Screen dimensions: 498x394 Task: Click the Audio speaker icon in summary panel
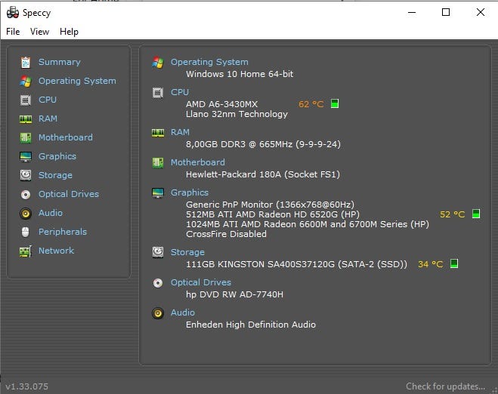[x=158, y=313]
